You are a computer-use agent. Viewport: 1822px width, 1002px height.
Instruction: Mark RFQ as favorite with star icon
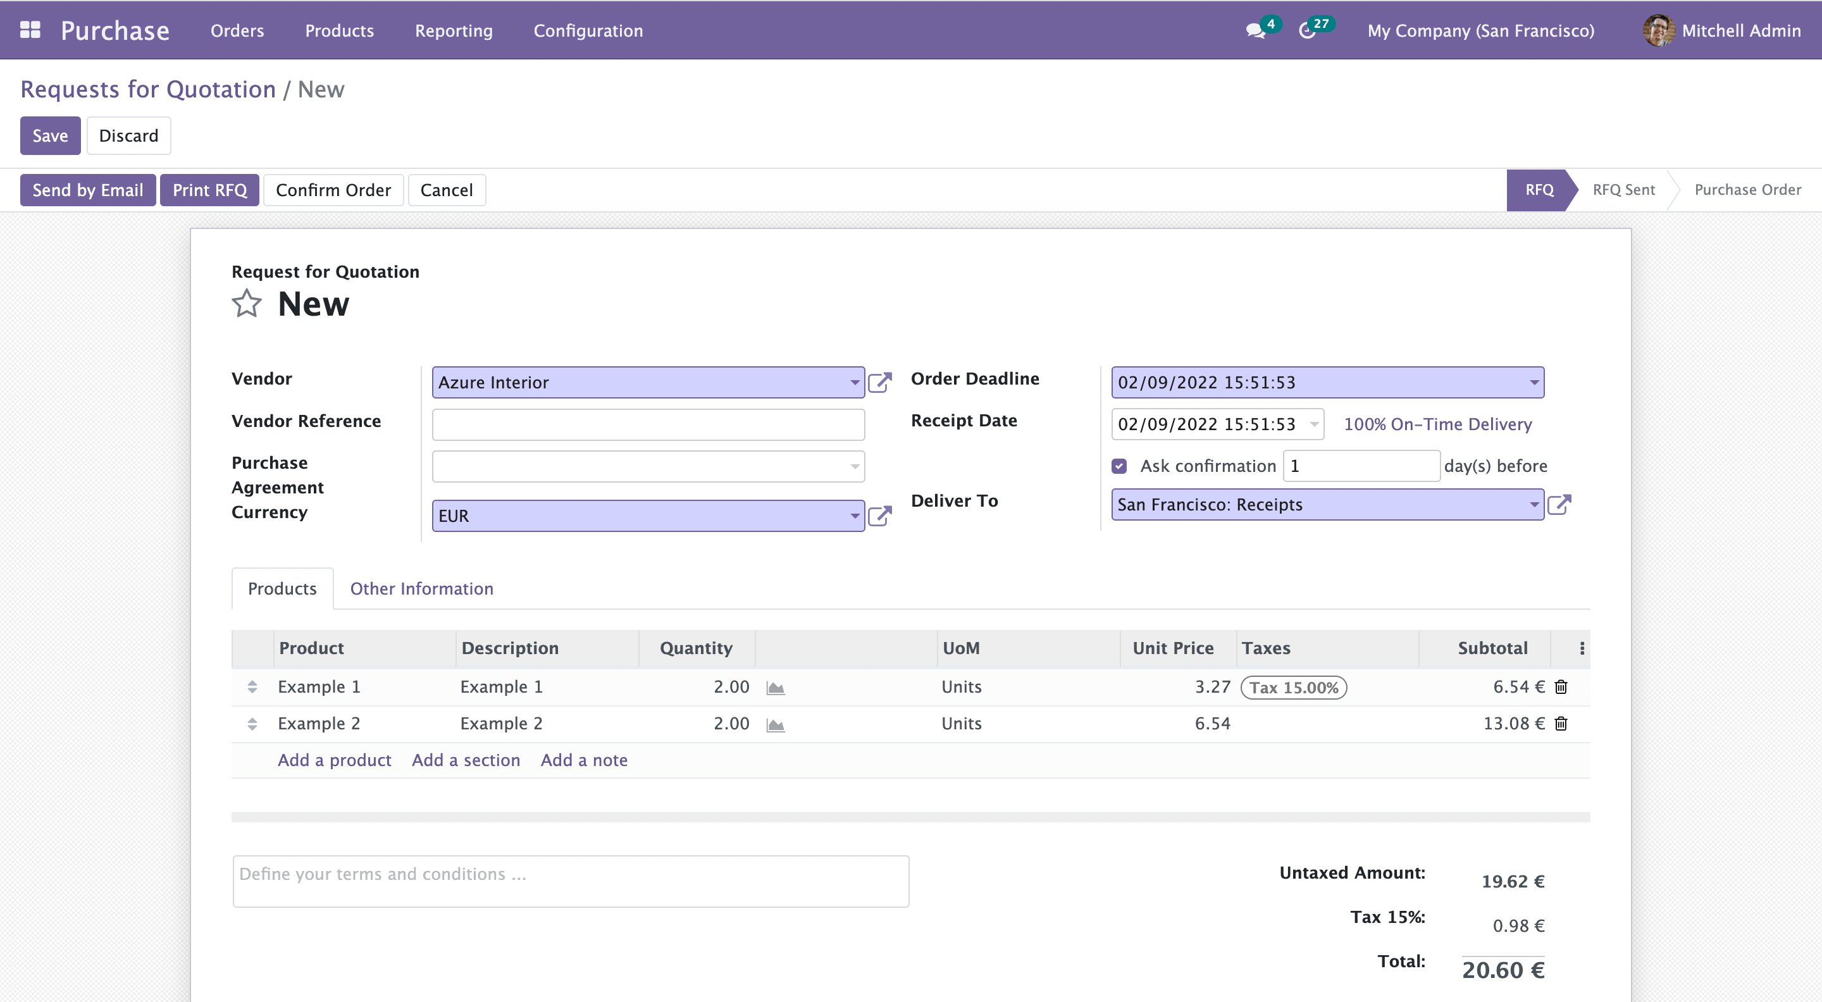[246, 304]
